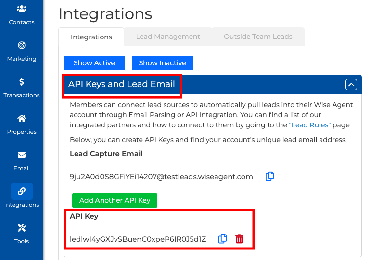
Task: Collapse the API Keys and Lead Email section
Action: tap(351, 85)
